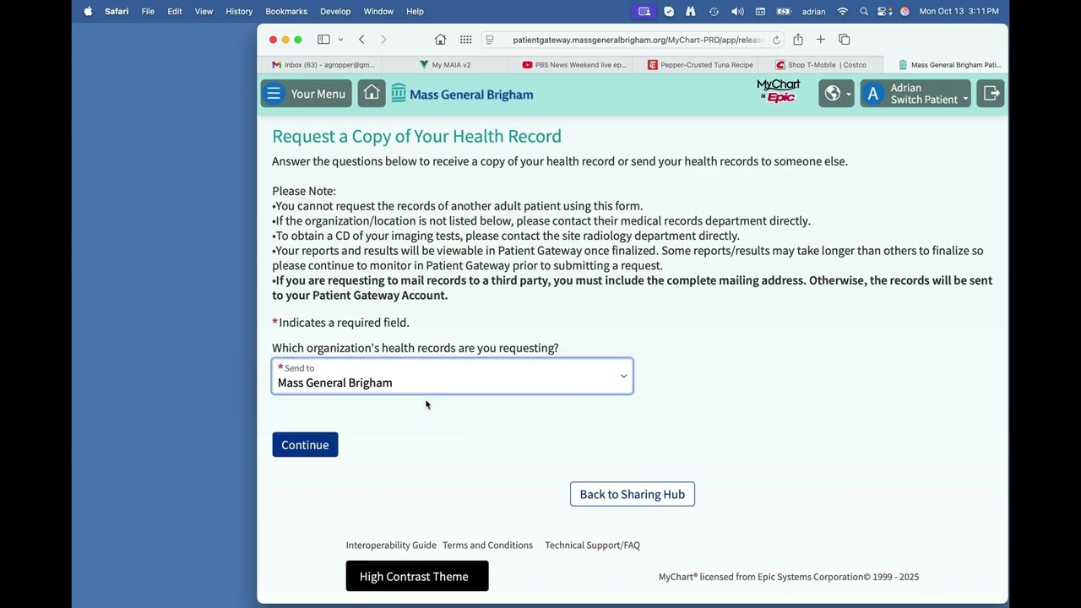Open the Window menu
1081x608 pixels.
(x=378, y=11)
